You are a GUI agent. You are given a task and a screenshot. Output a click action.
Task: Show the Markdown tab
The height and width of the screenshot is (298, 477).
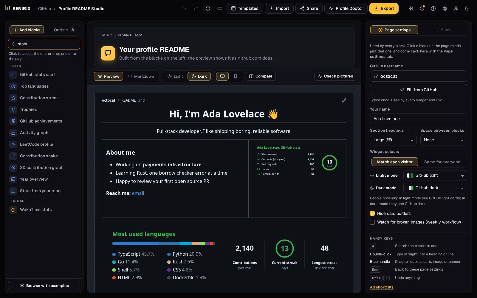[x=141, y=76]
